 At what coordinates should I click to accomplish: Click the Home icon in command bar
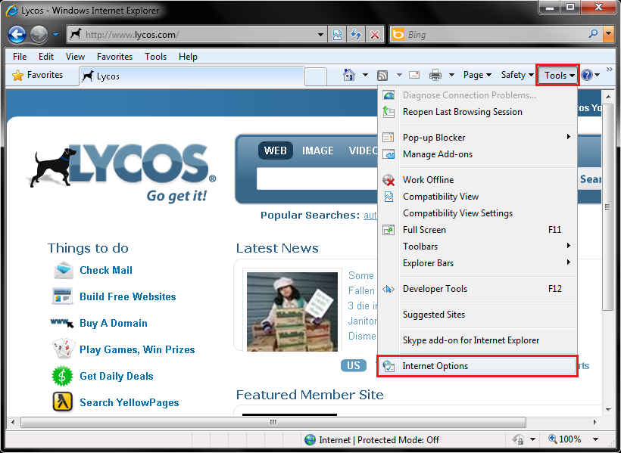tap(349, 75)
